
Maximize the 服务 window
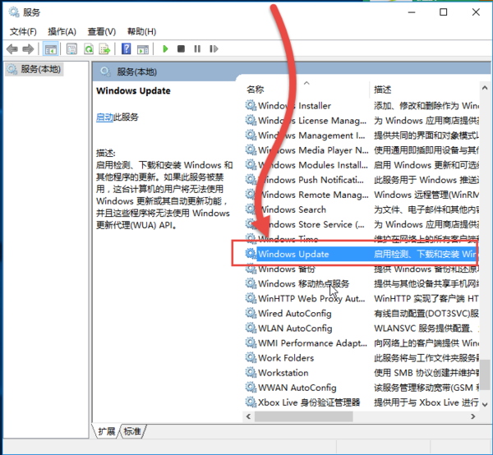(x=444, y=12)
